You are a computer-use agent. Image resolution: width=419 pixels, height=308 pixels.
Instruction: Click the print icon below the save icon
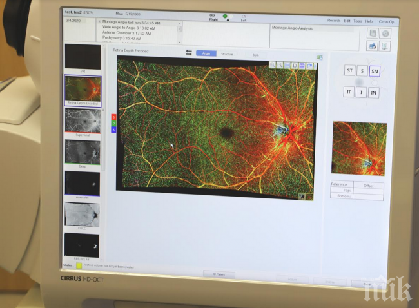(x=372, y=46)
